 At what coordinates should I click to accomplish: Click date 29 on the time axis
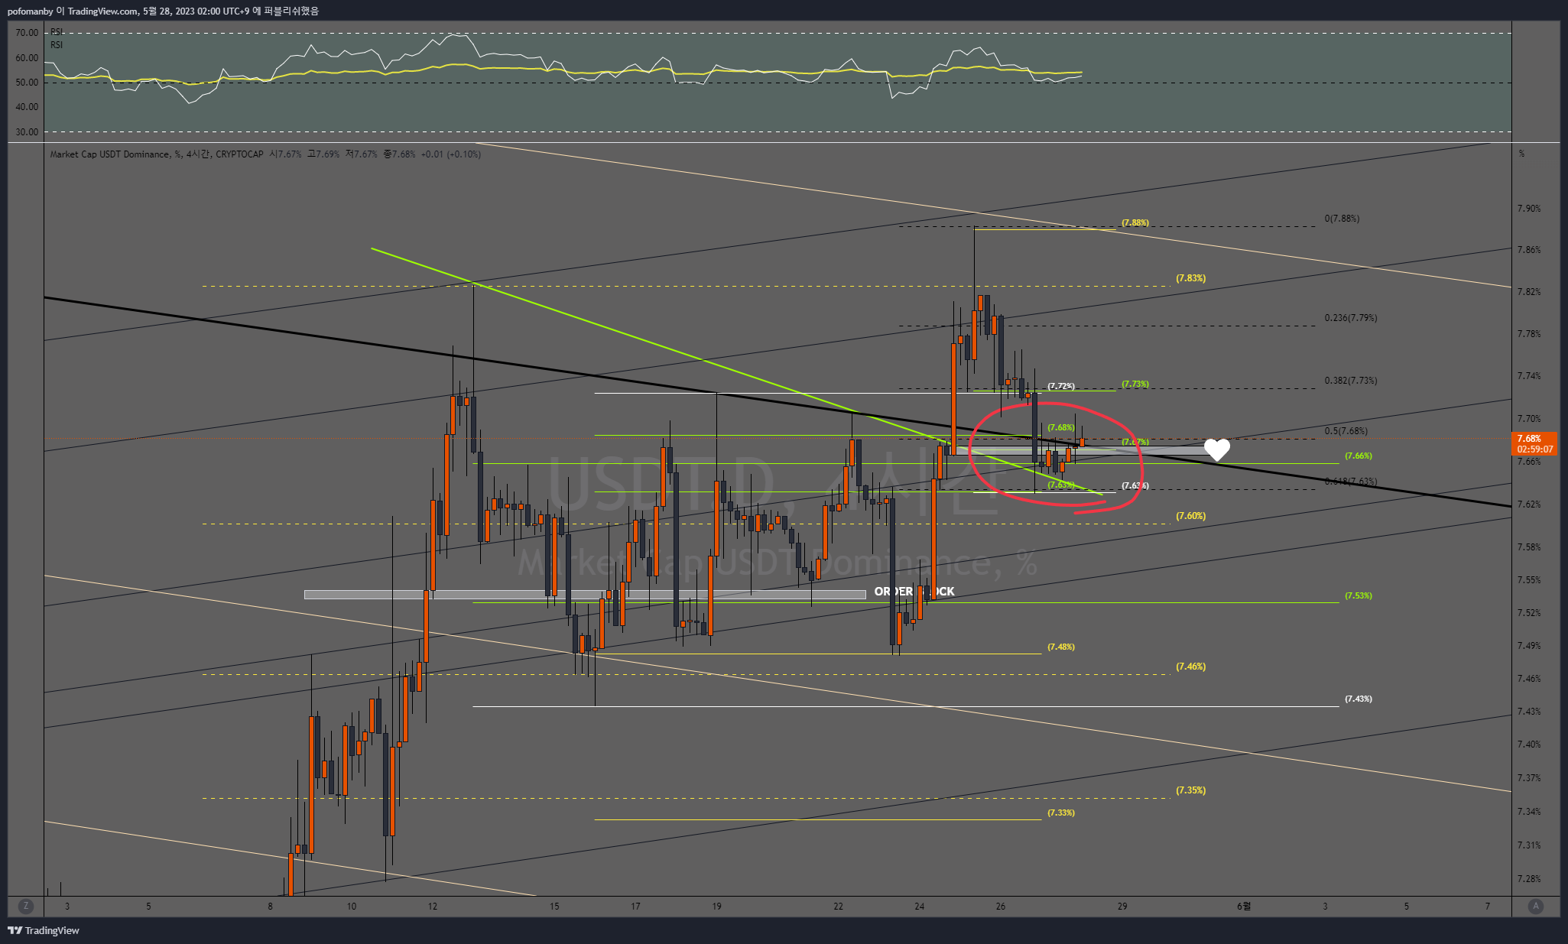click(x=1122, y=907)
